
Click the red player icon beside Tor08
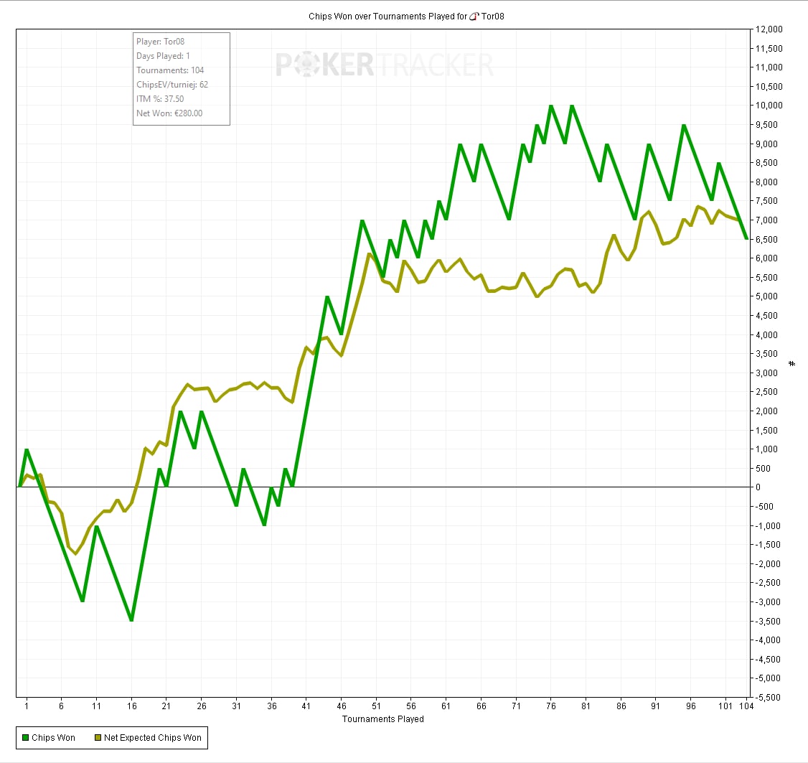pos(474,16)
